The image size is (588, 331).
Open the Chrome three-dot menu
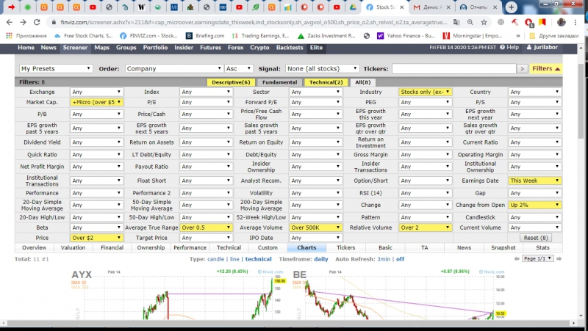[576, 23]
